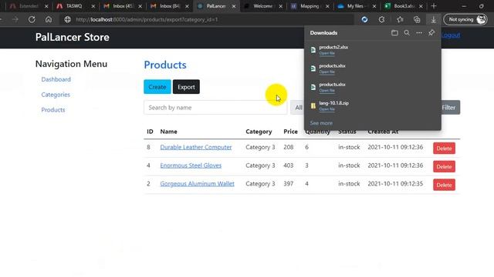Screen dimensions: 494x277
Task: Click the Logout link
Action: coord(451,35)
